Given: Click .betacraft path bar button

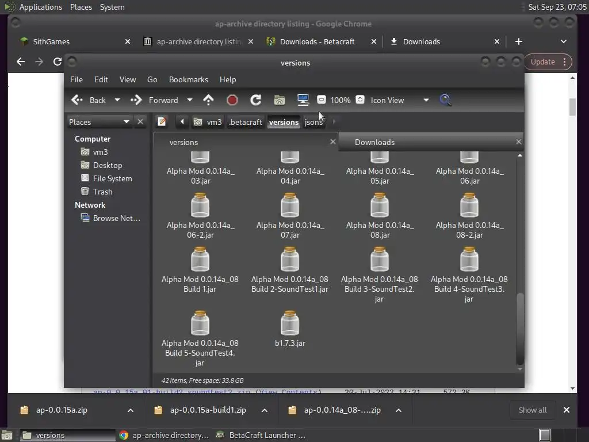Looking at the screenshot, I should [246, 122].
